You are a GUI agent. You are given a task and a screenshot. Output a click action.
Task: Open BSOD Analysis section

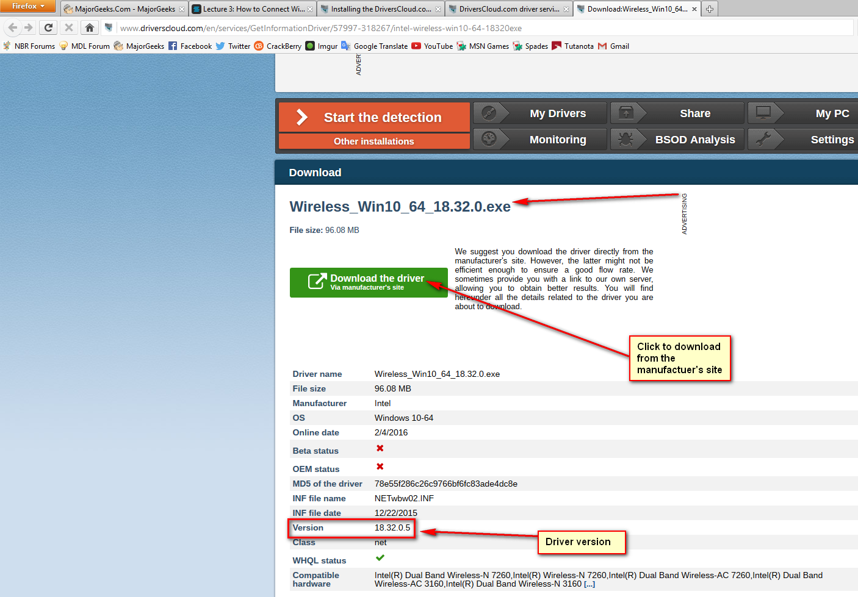click(x=677, y=140)
